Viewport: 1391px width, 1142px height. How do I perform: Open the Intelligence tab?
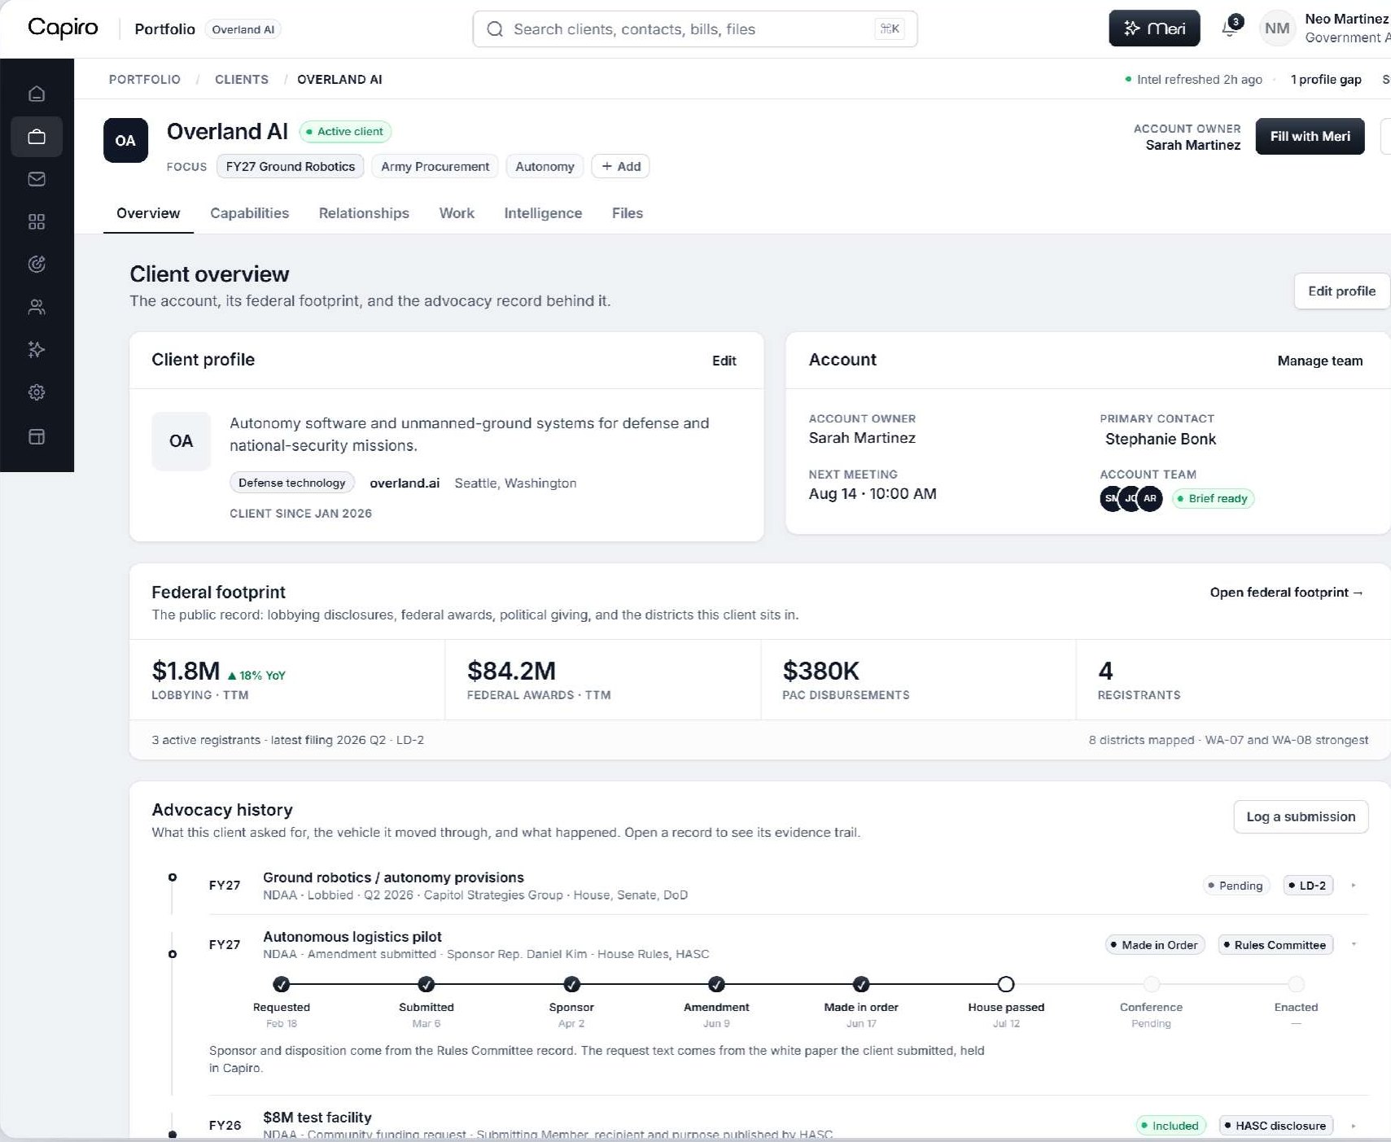[x=543, y=213]
